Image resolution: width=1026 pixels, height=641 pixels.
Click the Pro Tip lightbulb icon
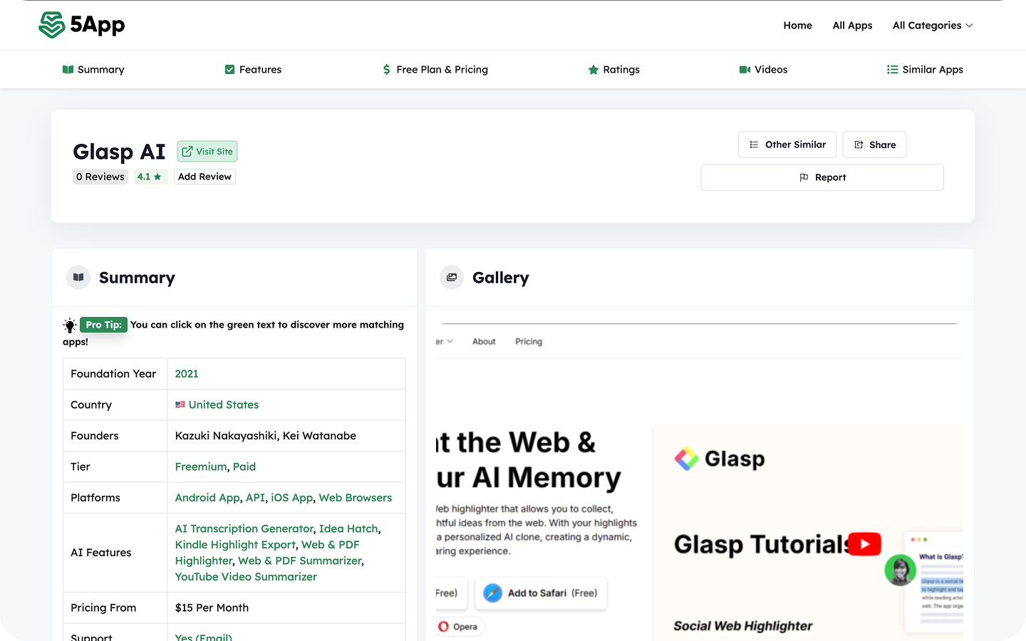(70, 325)
